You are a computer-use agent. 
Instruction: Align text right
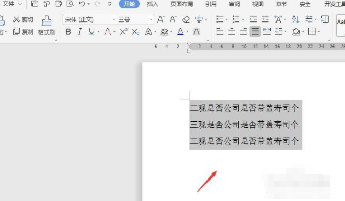[244, 32]
